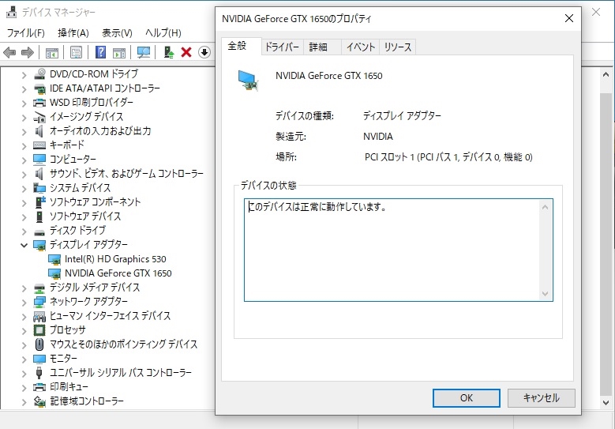
Task: Click the status box scroll-up arrow
Action: pos(545,207)
